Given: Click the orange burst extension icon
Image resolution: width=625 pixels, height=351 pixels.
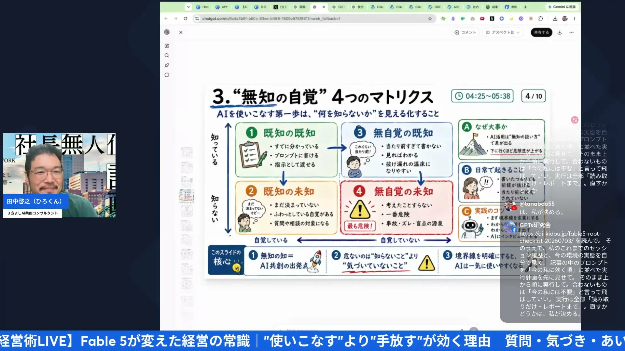Looking at the screenshot, I should click(x=531, y=19).
